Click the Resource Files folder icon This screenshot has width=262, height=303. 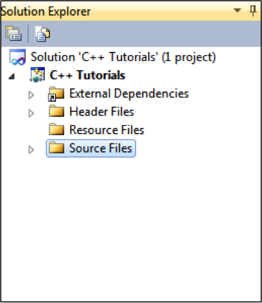pyautogui.click(x=56, y=129)
